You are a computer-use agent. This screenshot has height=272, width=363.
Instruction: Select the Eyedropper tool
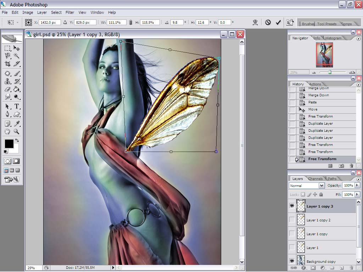[x=16, y=124]
